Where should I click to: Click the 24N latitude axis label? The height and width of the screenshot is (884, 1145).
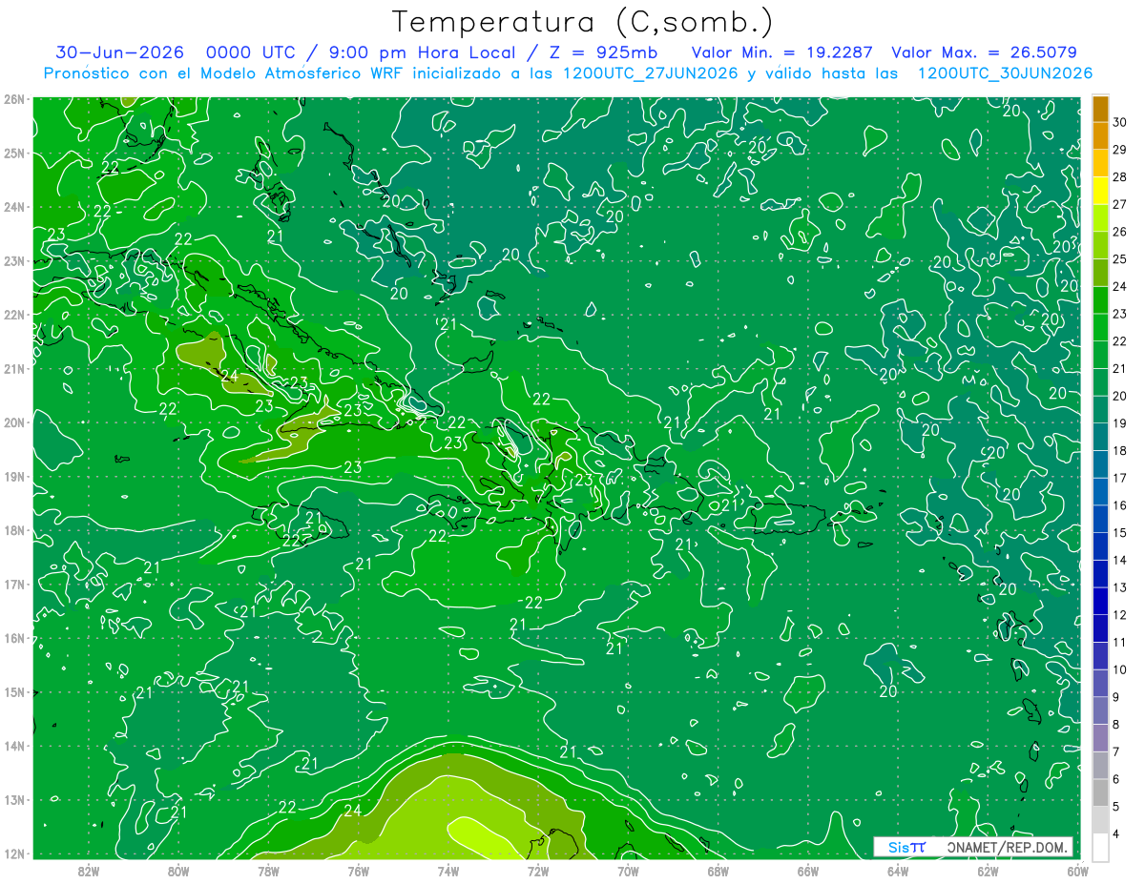14,207
